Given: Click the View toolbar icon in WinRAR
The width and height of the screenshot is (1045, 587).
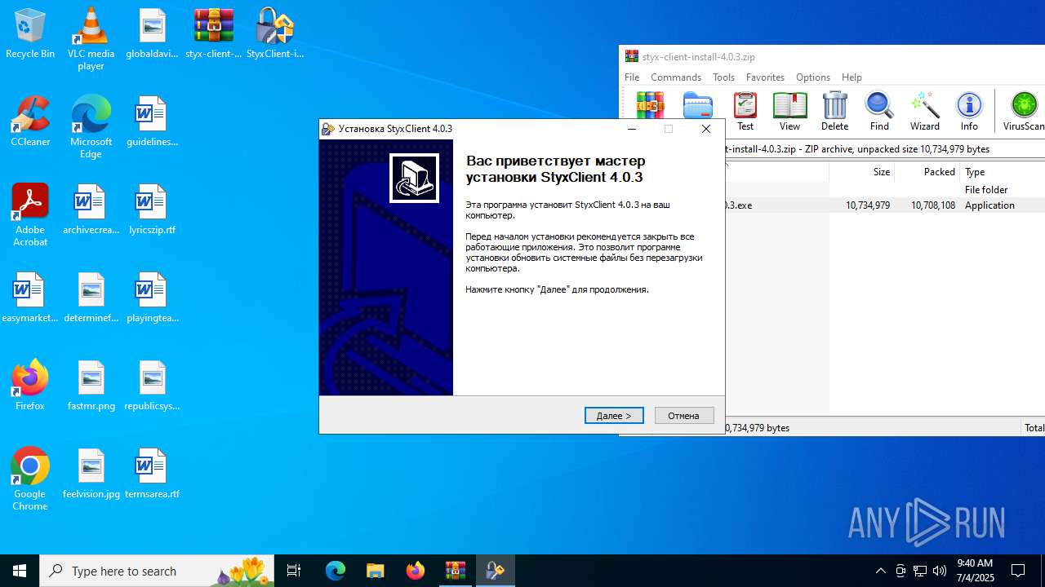Looking at the screenshot, I should point(789,112).
